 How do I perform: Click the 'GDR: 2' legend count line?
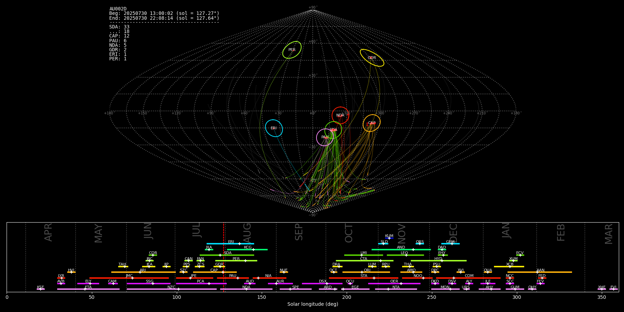118,50
